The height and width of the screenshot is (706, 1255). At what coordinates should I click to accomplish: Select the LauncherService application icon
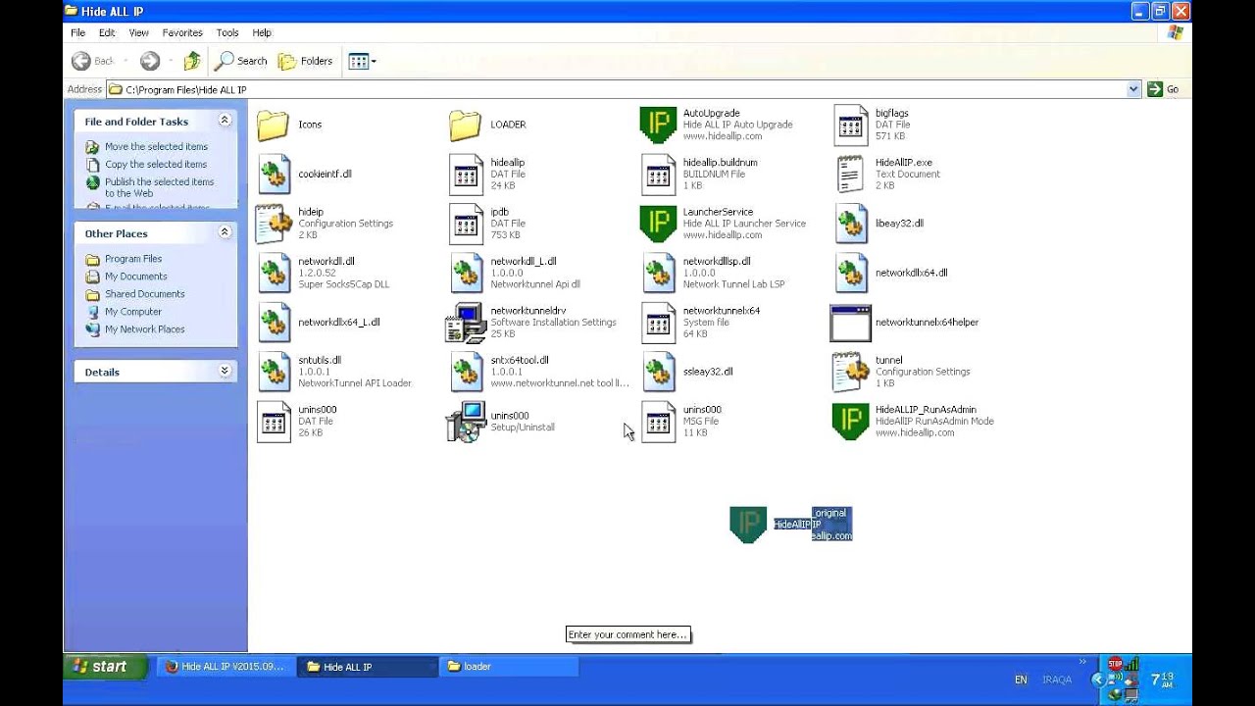pos(658,224)
